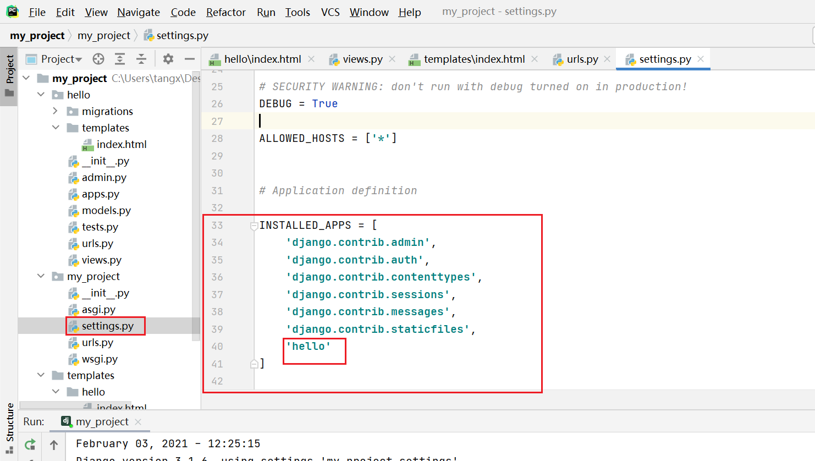Open the Refactor menu
This screenshot has width=815, height=461.
coord(226,12)
